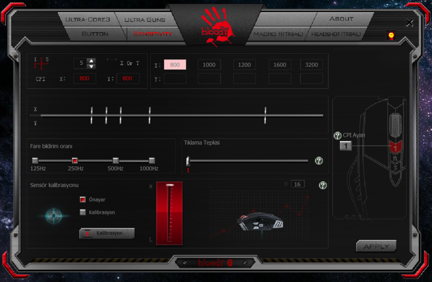Click the third CPI slider marker
This screenshot has width=432, height=282.
pos(120,115)
